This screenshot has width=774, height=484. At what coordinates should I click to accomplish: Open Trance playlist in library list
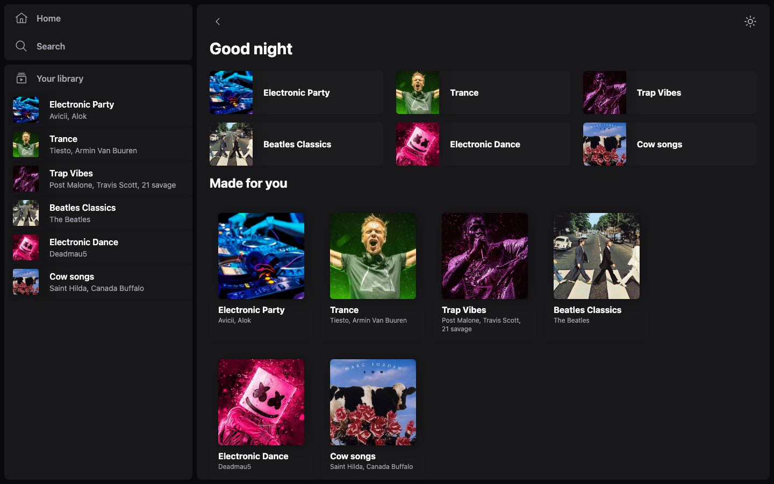point(98,144)
